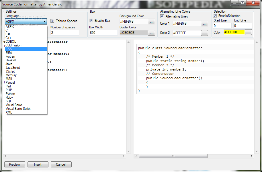
Task: Choose Java from the language list
Action: [x=26, y=64]
